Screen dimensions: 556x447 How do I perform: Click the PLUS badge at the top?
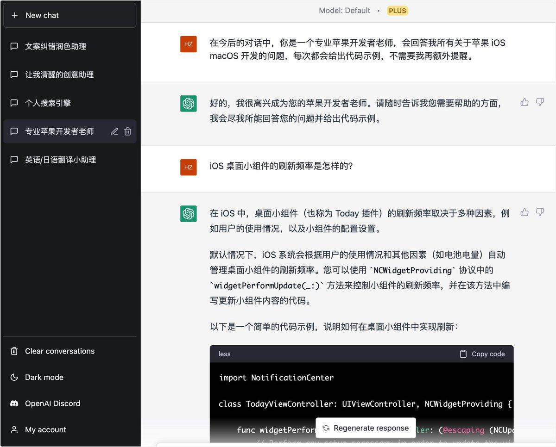pos(398,11)
